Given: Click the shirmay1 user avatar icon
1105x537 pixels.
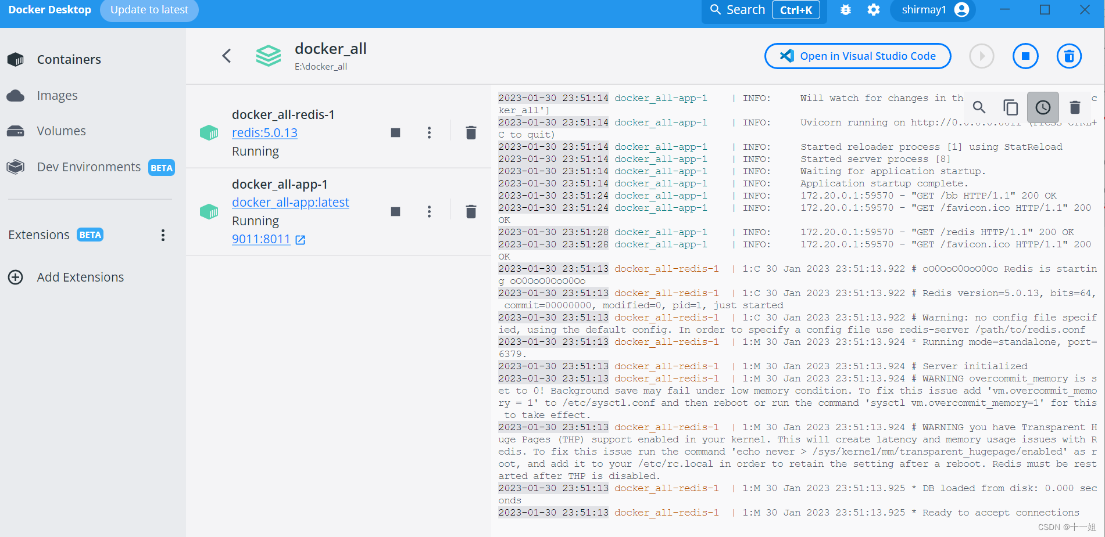Looking at the screenshot, I should (962, 10).
